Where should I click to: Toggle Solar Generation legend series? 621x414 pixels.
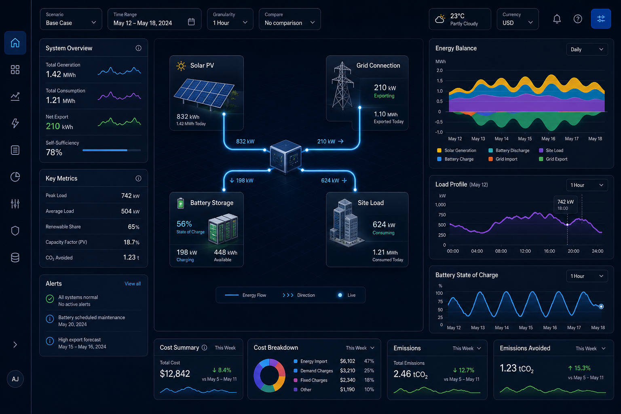[456, 150]
